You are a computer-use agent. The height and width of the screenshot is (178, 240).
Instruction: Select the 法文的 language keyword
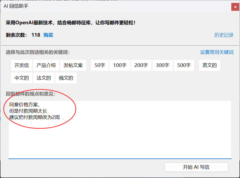coord(44,78)
